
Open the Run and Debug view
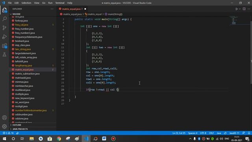coord(4,37)
